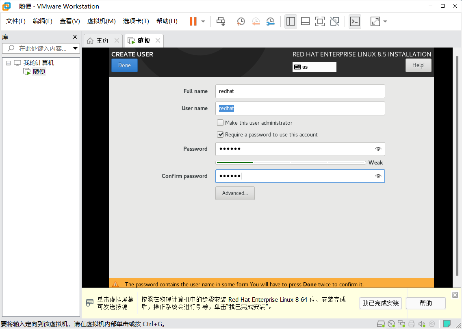
Task: Click the teal message log note icon
Action: tap(447, 324)
